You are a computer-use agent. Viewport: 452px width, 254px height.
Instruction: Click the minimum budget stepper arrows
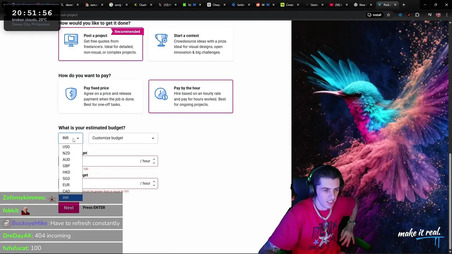click(x=154, y=161)
